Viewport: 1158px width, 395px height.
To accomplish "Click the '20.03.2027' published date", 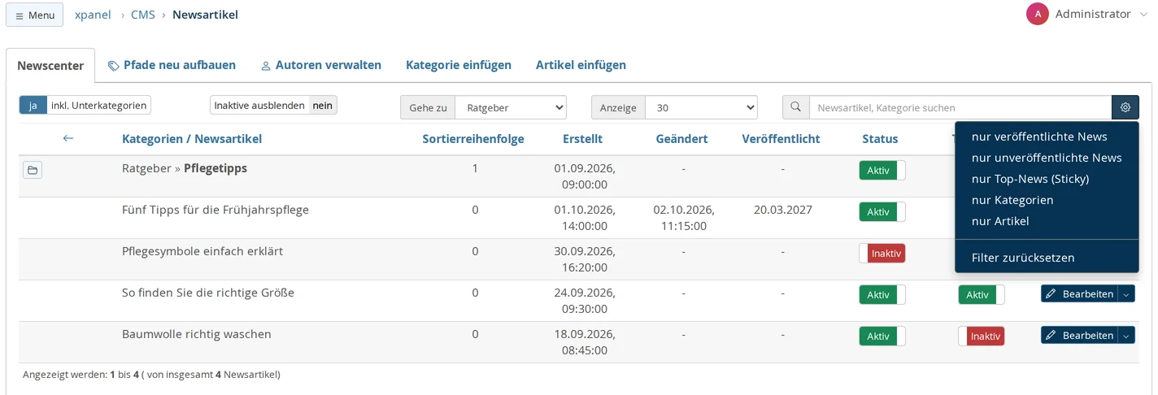I will point(782,210).
